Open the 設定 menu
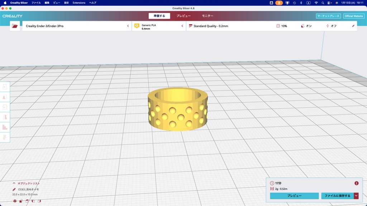Viewport: 367px width, 206px height. tap(66, 3)
